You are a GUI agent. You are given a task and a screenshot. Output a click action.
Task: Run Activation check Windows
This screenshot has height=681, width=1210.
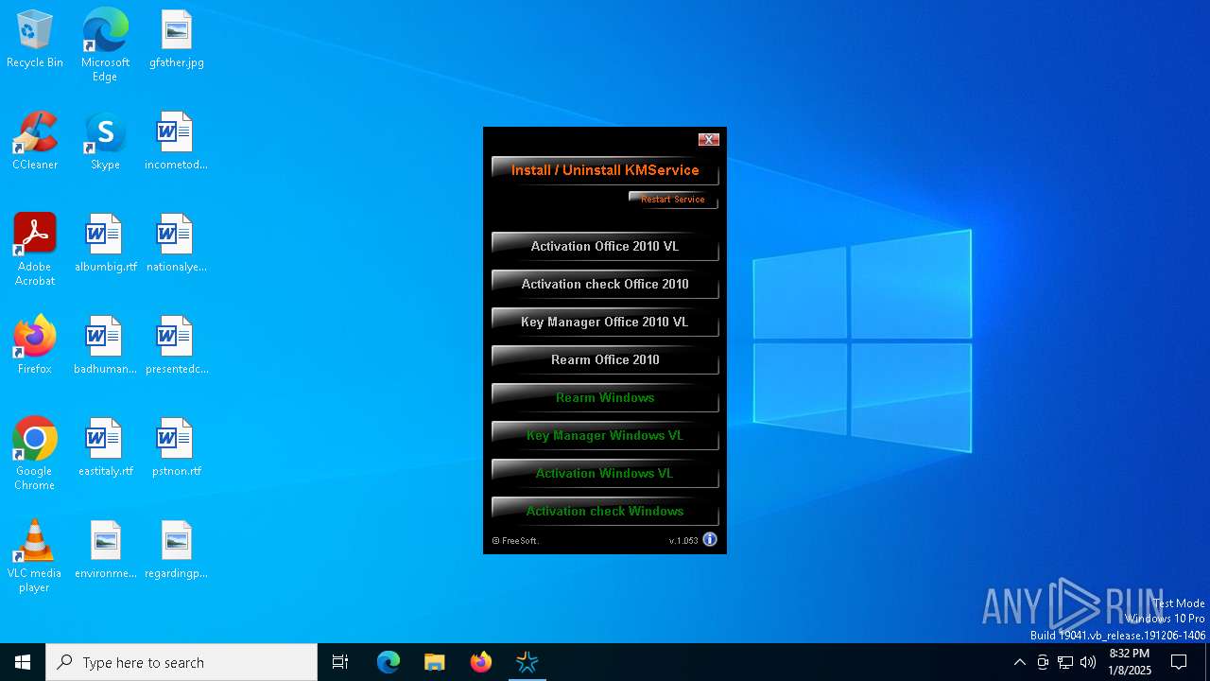click(605, 511)
